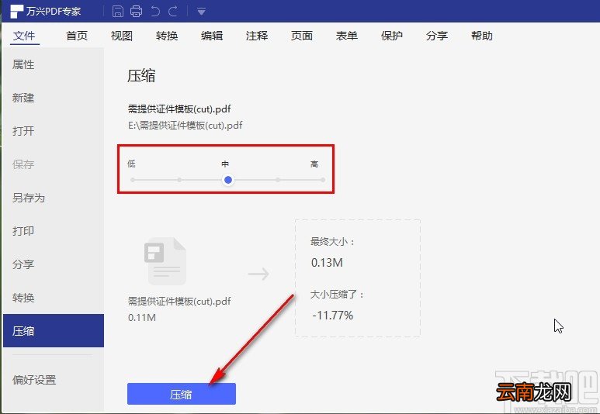Open the quick access dropdown arrow
This screenshot has width=600, height=414.
pos(201,12)
